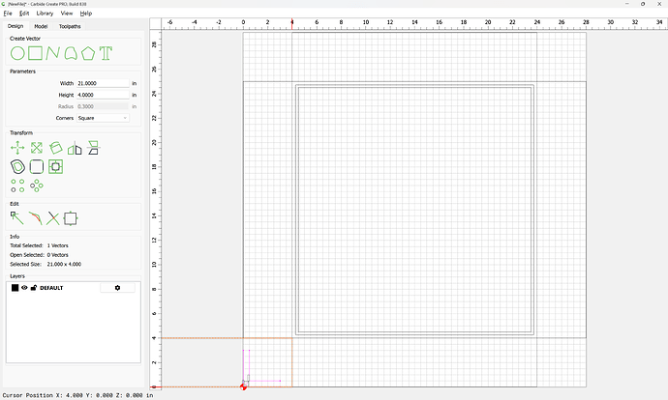Open DEFAULT layer settings gear button

(118, 288)
